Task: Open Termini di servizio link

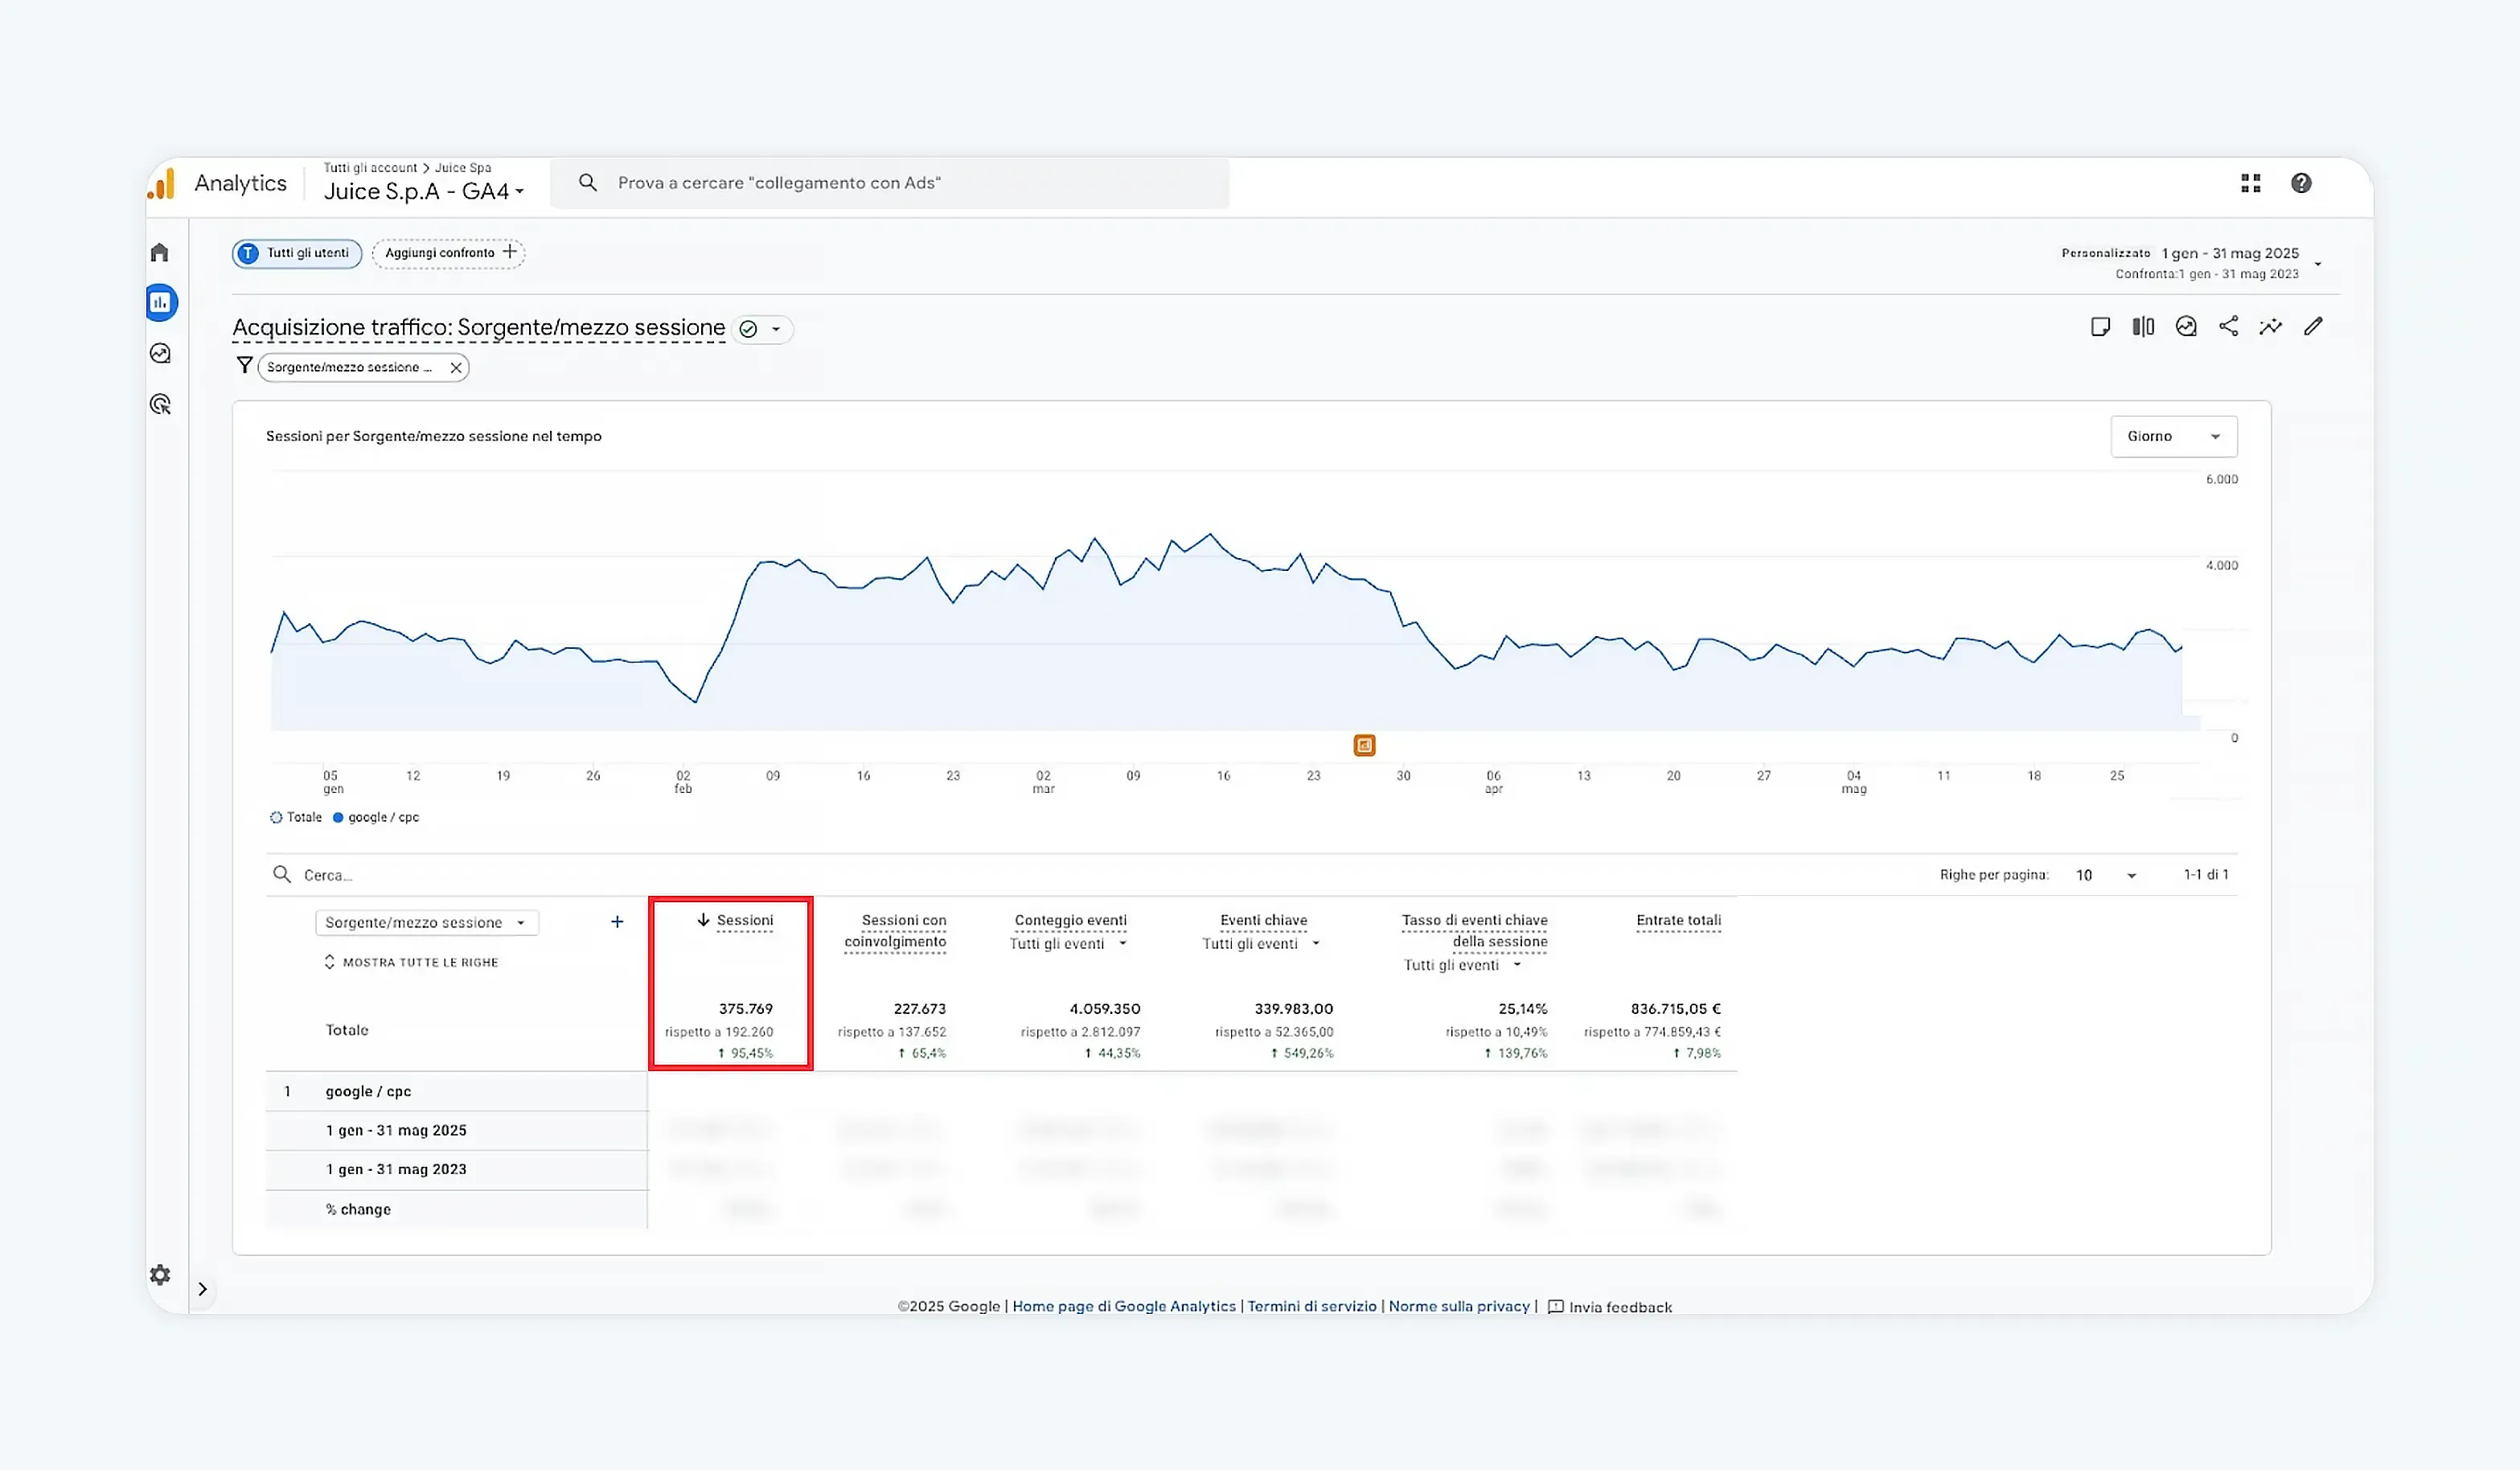Action: [1311, 1306]
